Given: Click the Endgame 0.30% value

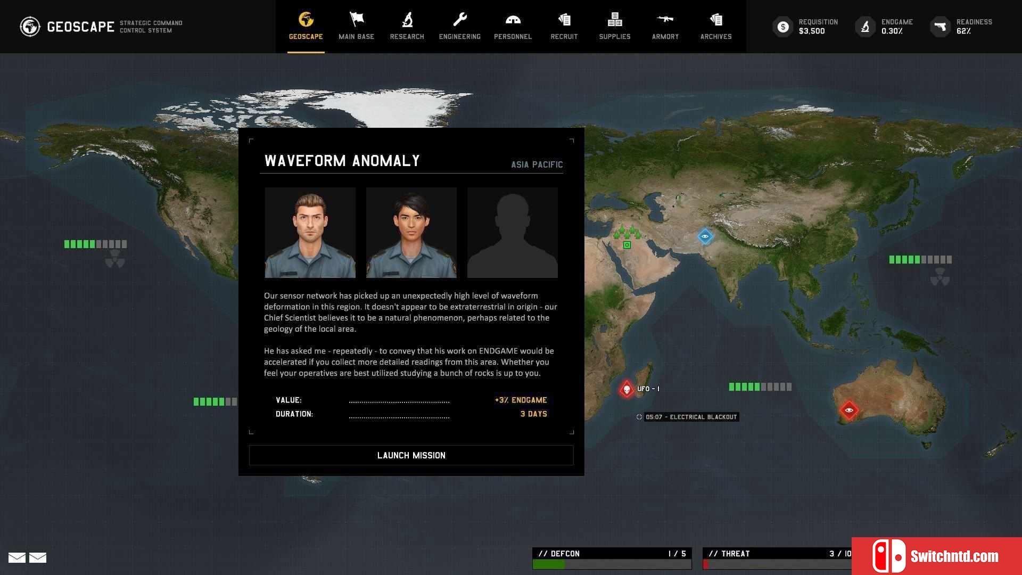Looking at the screenshot, I should (x=892, y=31).
